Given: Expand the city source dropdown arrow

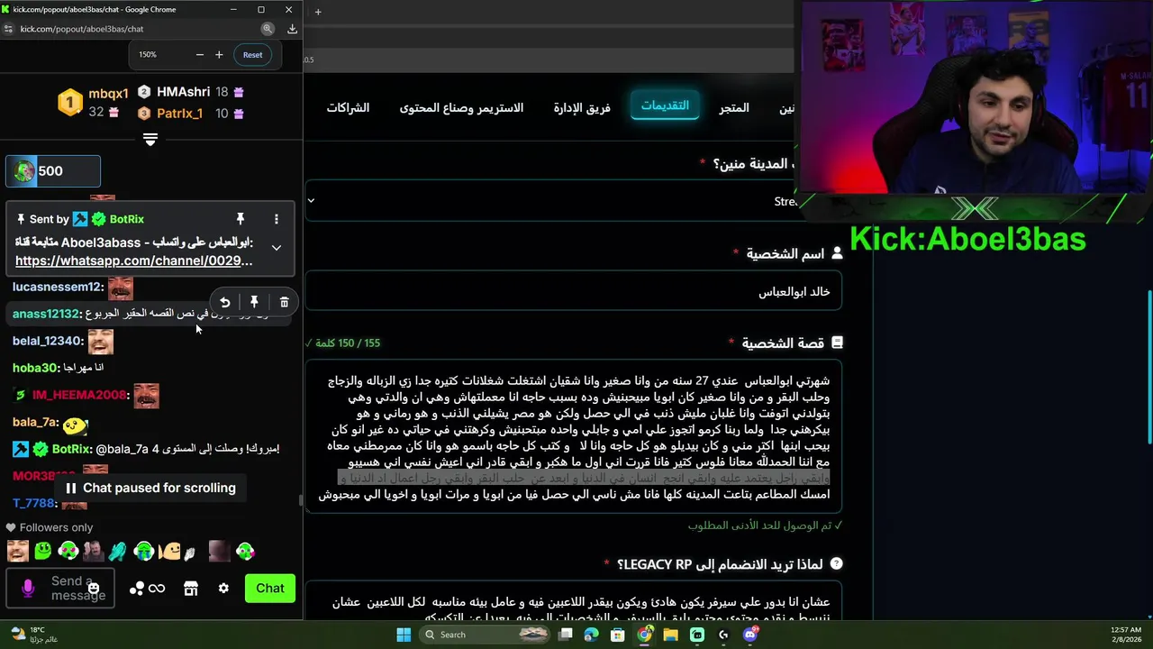Looking at the screenshot, I should tap(311, 200).
